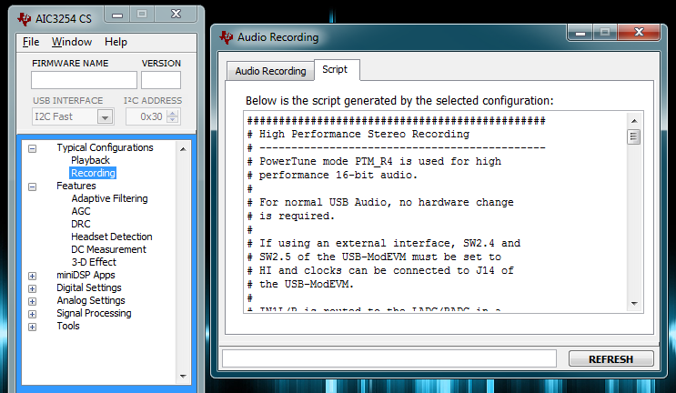The image size is (676, 393).
Task: Collapse the Typical Configurations tree node
Action: (x=33, y=148)
